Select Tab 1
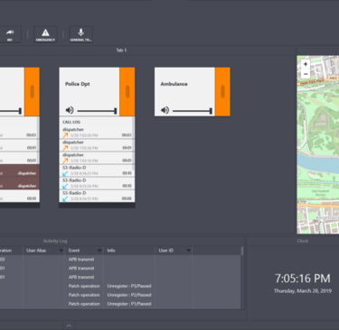Image resolution: width=339 pixels, height=330 pixels. (x=121, y=50)
